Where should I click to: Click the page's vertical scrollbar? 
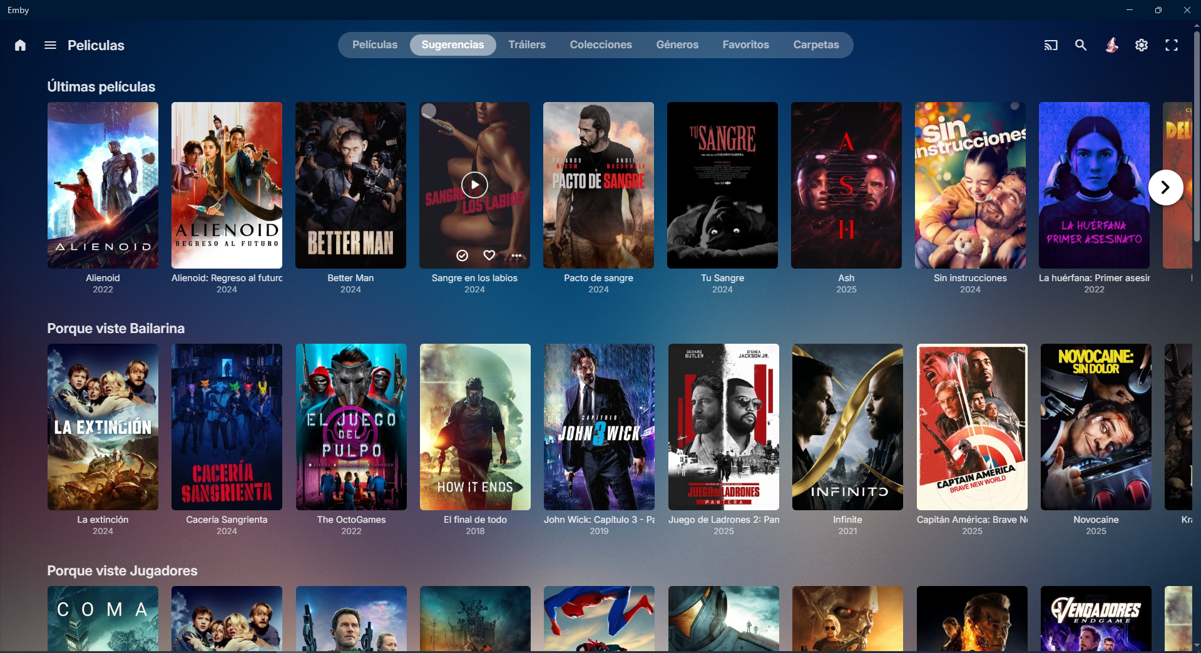[x=1196, y=136]
